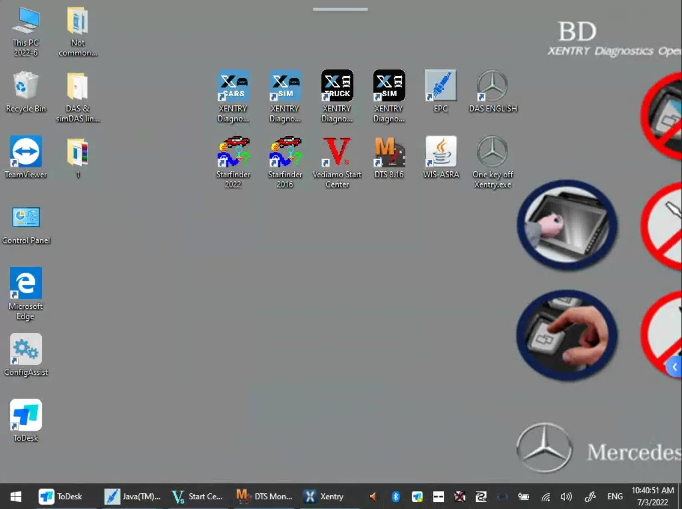Run One key off Xentry.exe

click(x=493, y=163)
